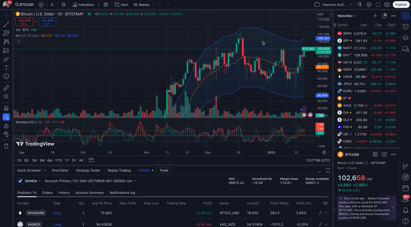411x227 pixels.
Task: Activate the measure ruler tool
Action: pyautogui.click(x=6, y=88)
